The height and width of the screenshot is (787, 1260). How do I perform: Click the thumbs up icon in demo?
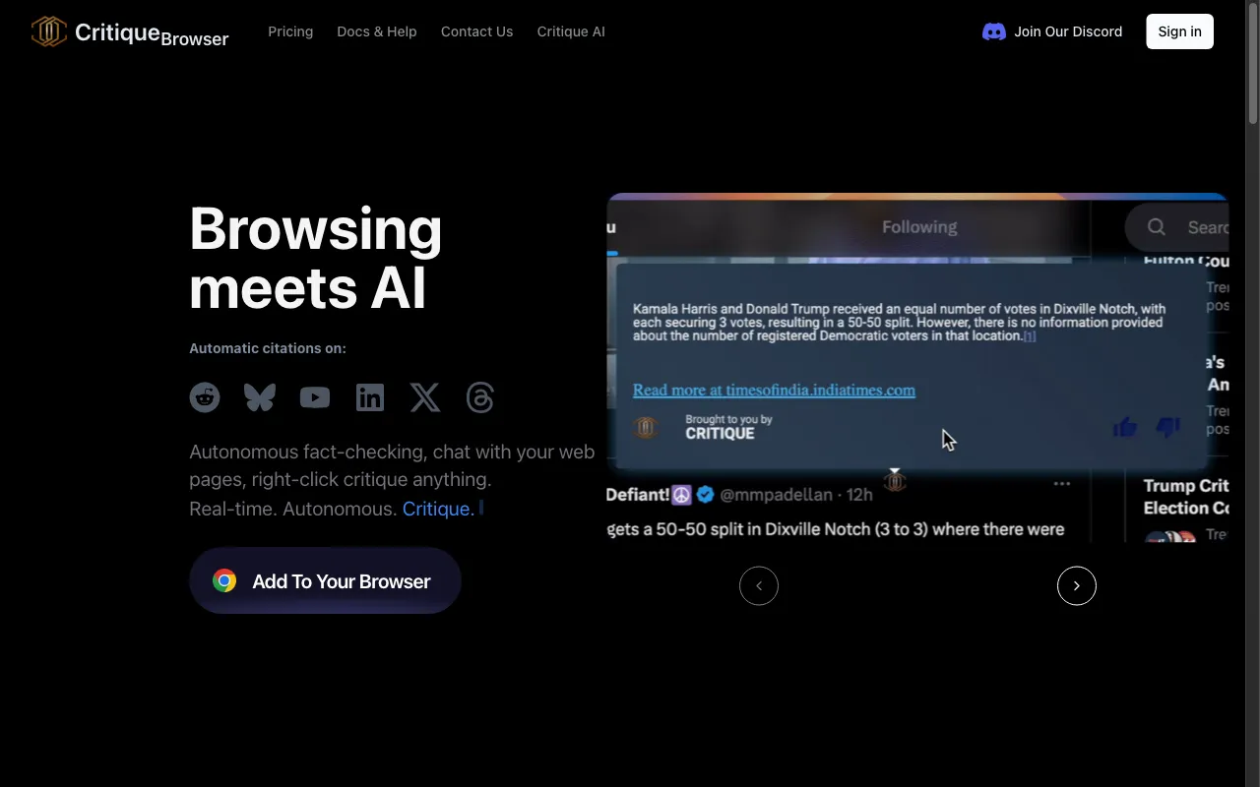pos(1125,427)
